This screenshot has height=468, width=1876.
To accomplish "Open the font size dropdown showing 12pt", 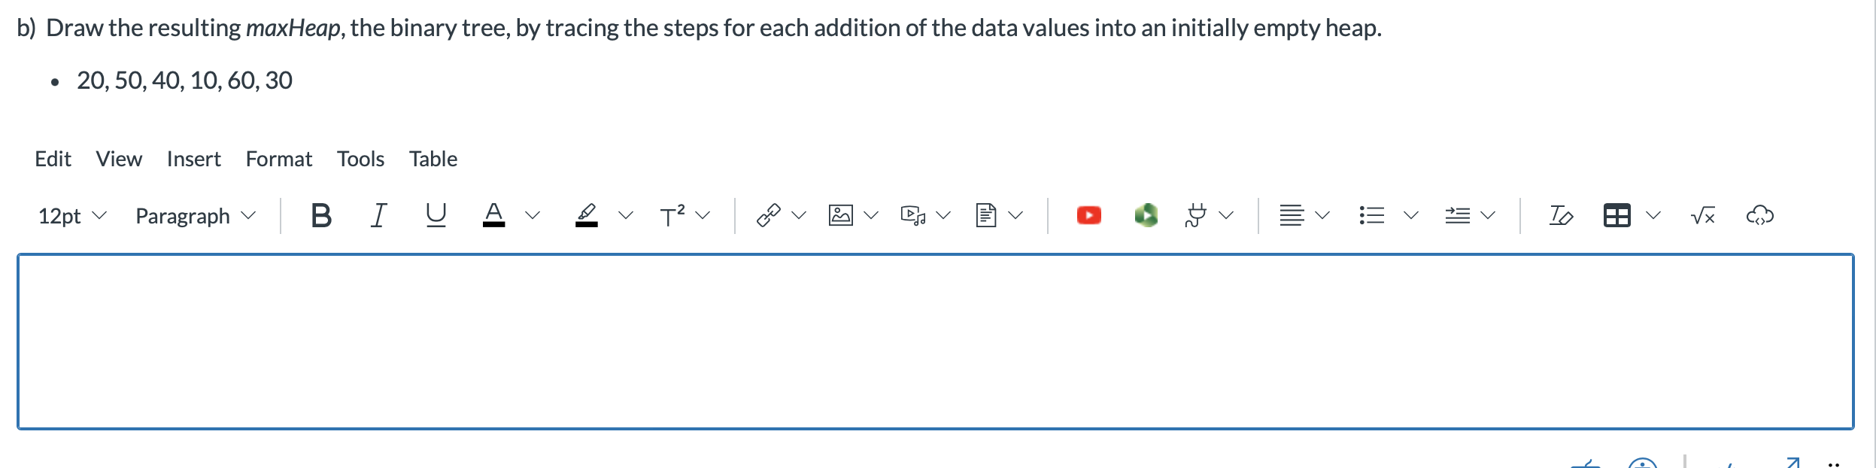I will coord(71,215).
